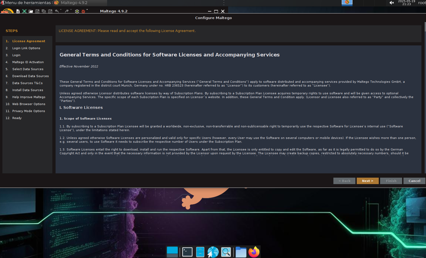This screenshot has height=258, width=426.
Task: Click the new graph icon in the toolbar
Action: (x=18, y=11)
